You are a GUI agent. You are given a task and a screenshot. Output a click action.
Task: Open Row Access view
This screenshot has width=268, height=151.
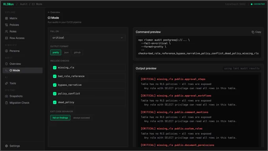click(x=22, y=38)
